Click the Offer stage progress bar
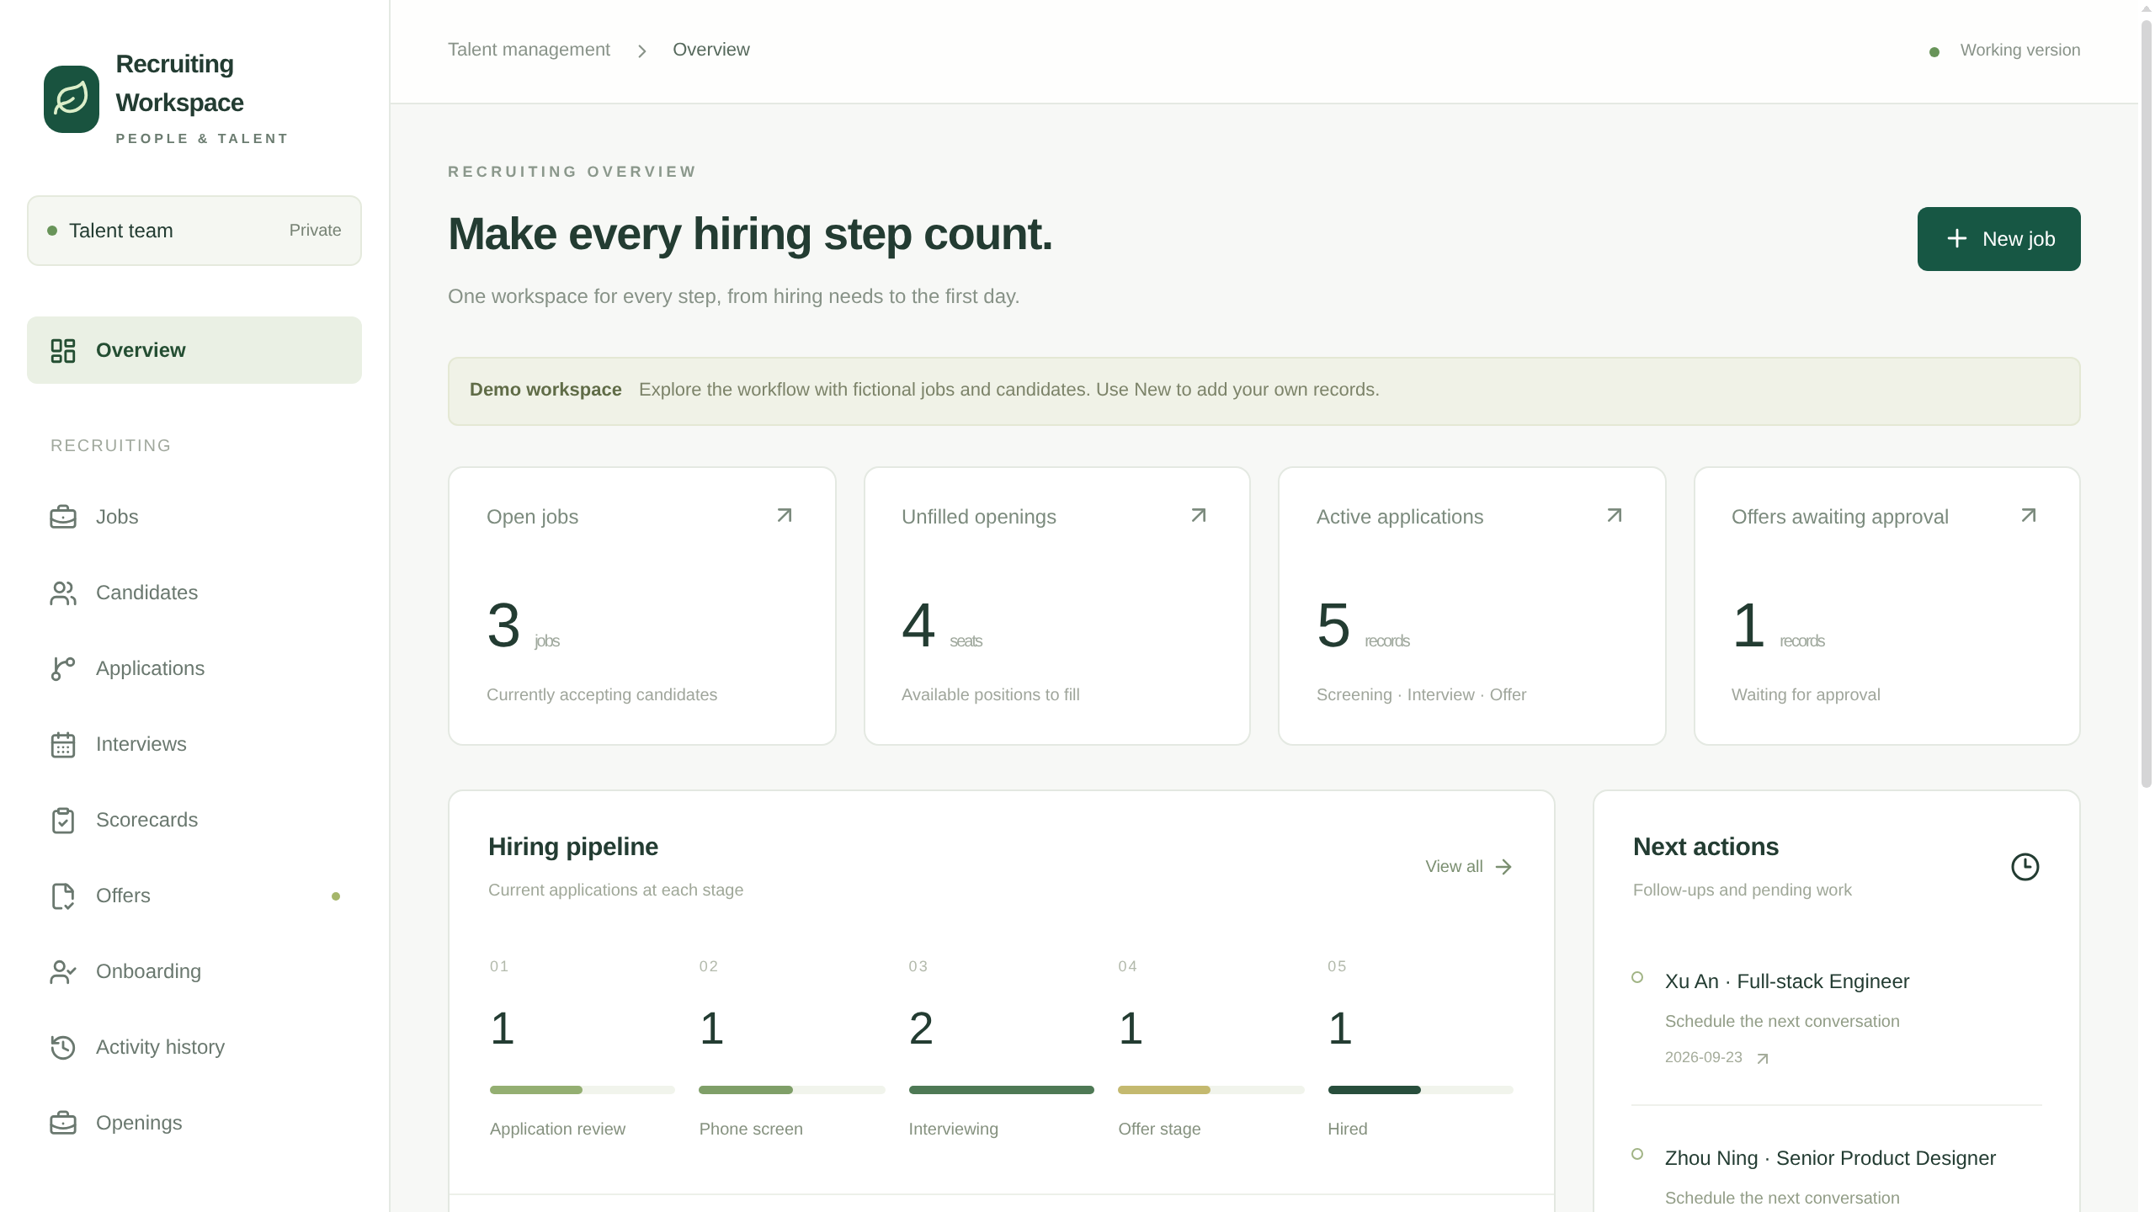 tap(1211, 1090)
